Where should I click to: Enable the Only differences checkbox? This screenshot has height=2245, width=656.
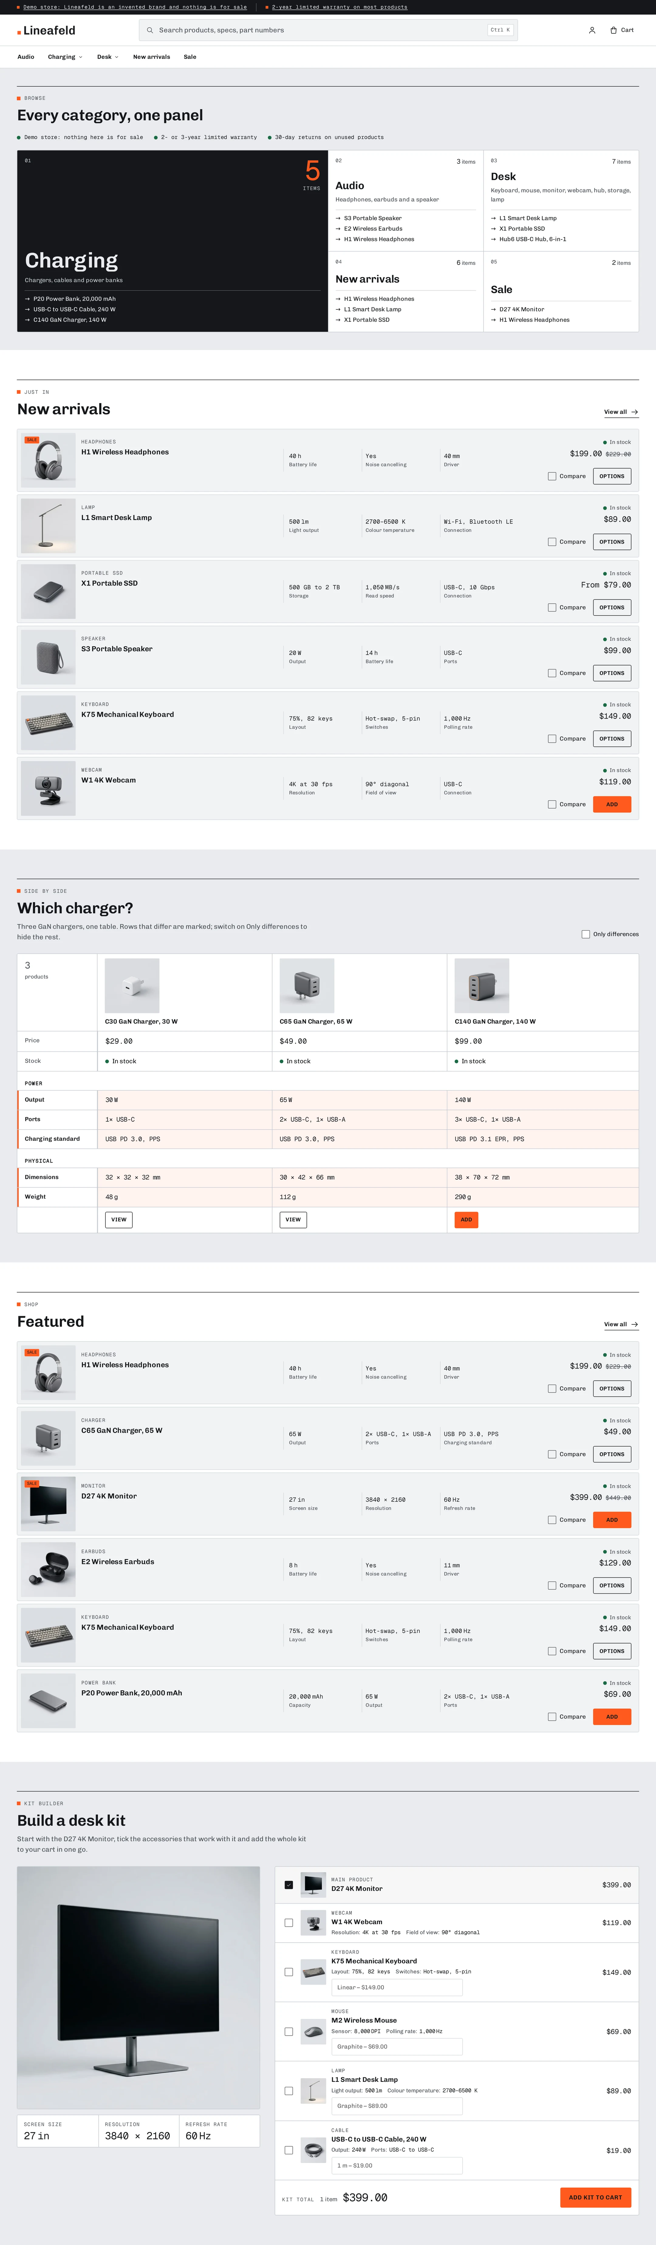[x=586, y=934]
